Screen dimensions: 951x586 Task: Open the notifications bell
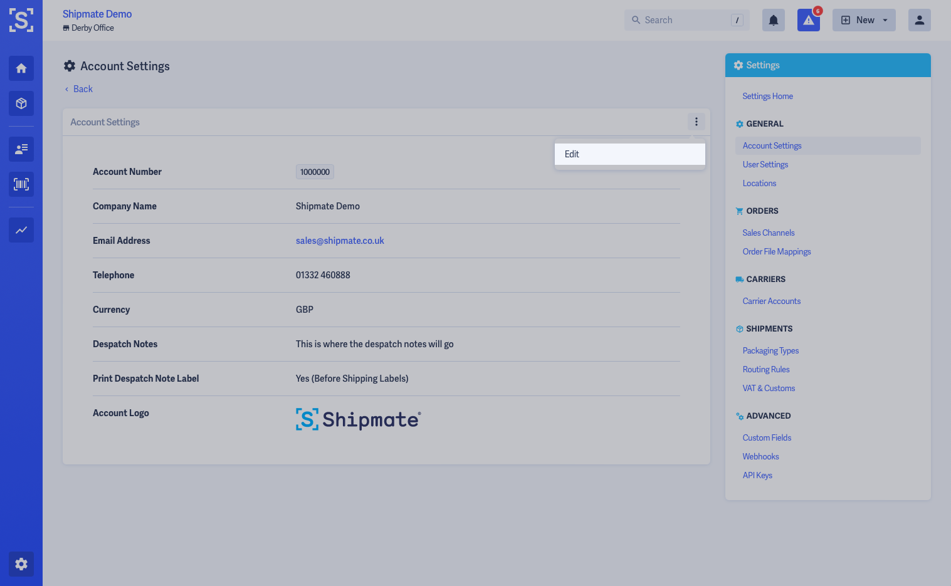coord(774,20)
